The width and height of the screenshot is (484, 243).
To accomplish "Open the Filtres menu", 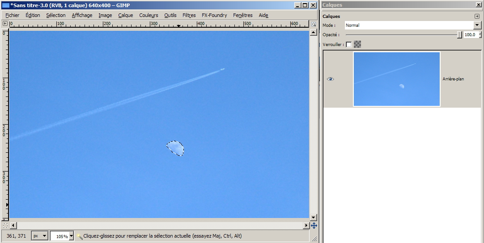I will pos(189,15).
